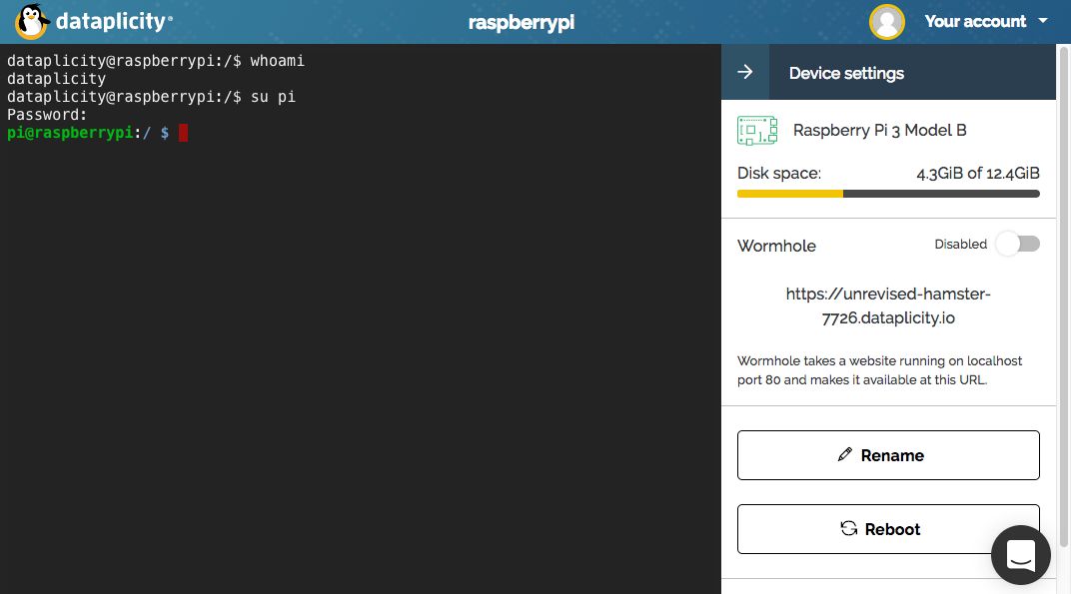Click the Raspberry Pi board icon
The image size is (1071, 594).
[757, 131]
